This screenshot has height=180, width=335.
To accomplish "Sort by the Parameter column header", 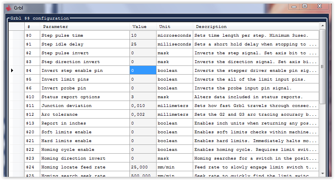I will (84, 26).
